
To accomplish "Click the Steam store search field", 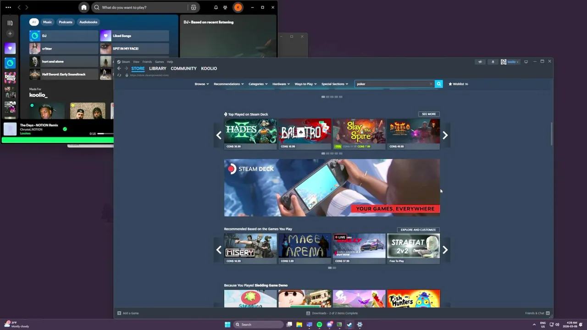I will click(394, 84).
